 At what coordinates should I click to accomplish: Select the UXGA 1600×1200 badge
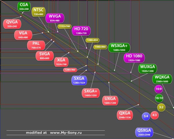(110, 101)
